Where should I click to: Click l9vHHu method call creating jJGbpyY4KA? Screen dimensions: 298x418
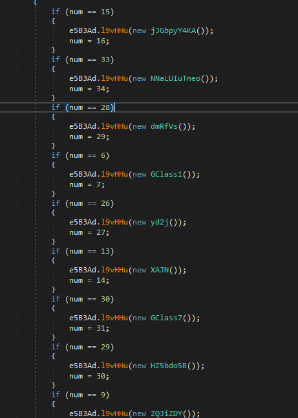tap(114, 31)
